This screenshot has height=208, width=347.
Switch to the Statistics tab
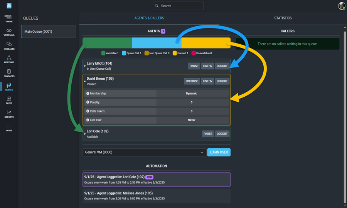tap(283, 18)
